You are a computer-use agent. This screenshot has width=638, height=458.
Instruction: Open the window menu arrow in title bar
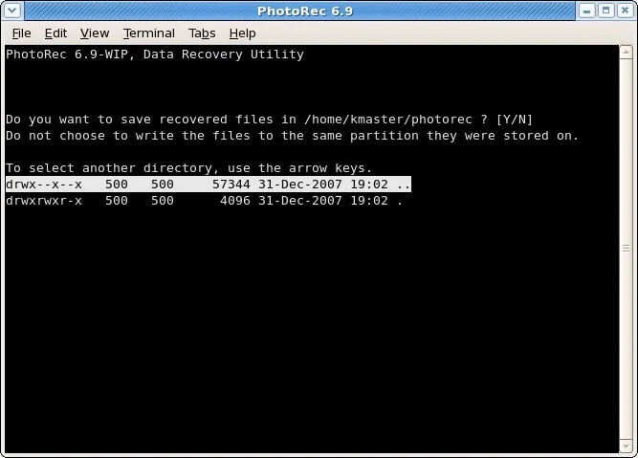tap(12, 11)
